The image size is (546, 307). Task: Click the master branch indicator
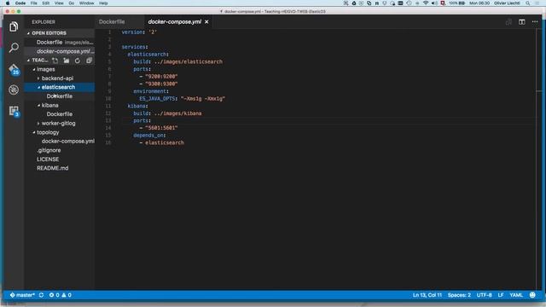pyautogui.click(x=22, y=295)
